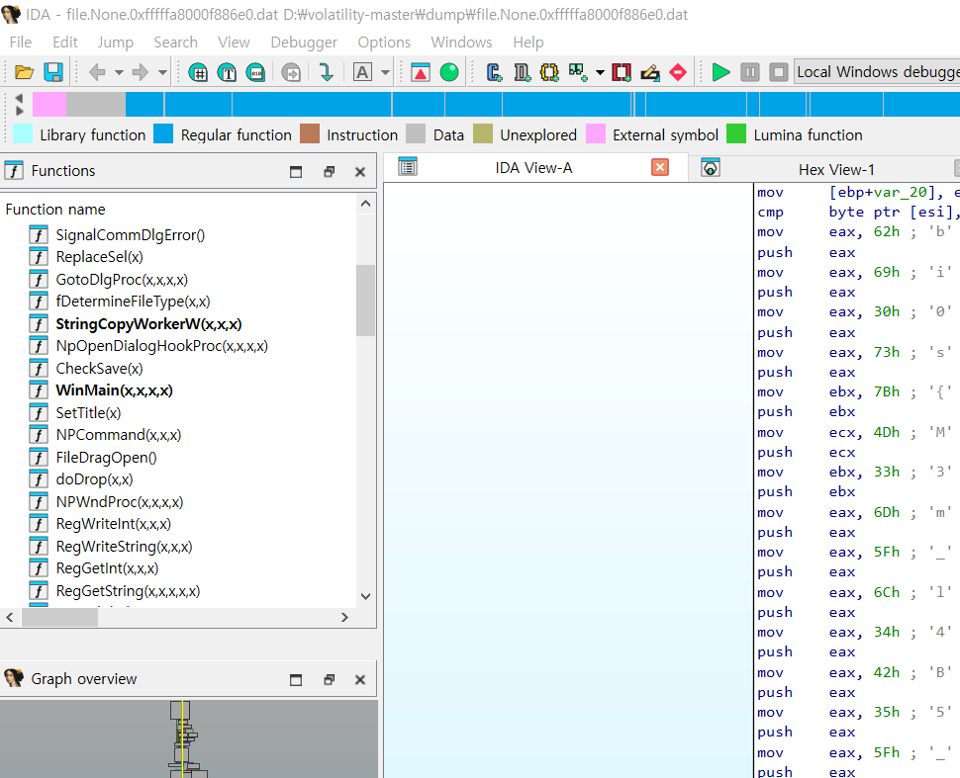The height and width of the screenshot is (778, 960).
Task: Click the External symbol pink swatch
Action: click(x=596, y=133)
